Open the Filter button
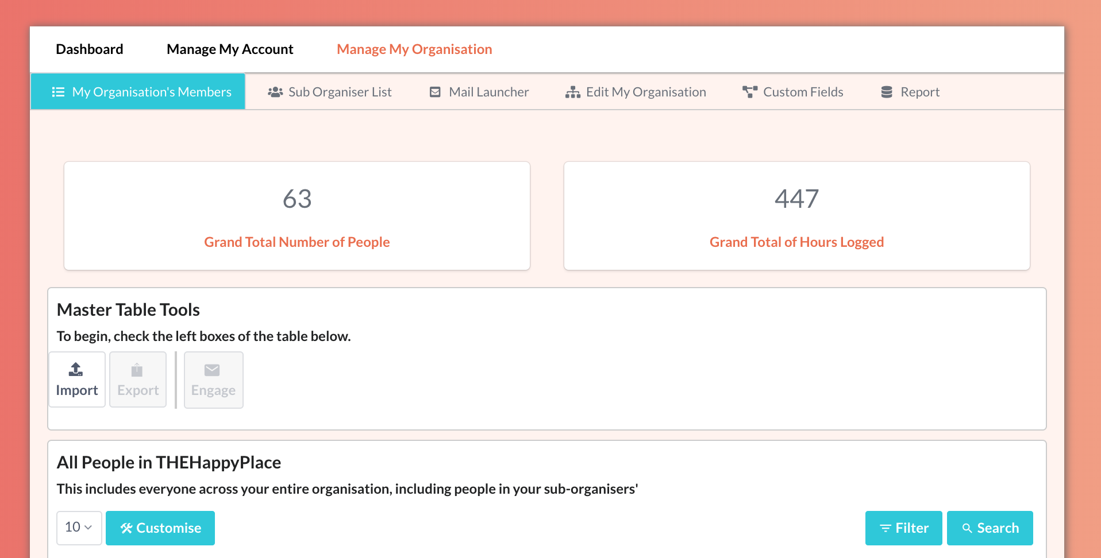The image size is (1101, 558). coord(903,528)
